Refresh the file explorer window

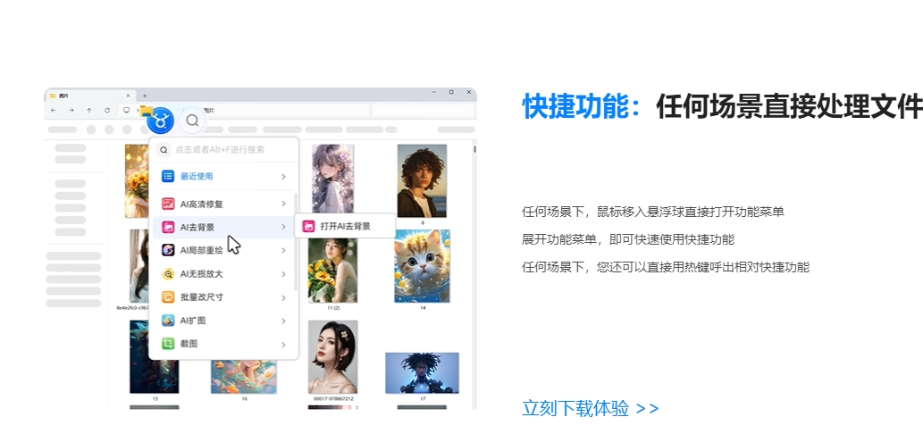[x=107, y=110]
